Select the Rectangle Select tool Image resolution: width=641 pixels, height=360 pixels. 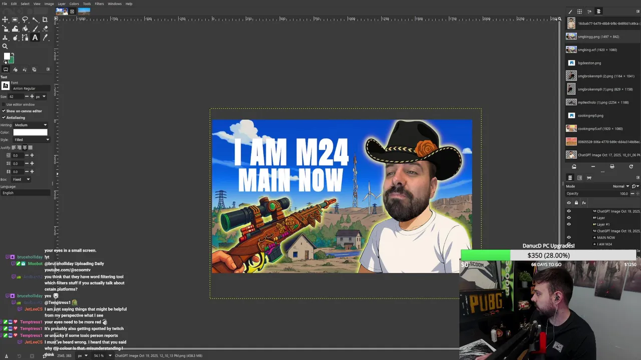(x=15, y=19)
